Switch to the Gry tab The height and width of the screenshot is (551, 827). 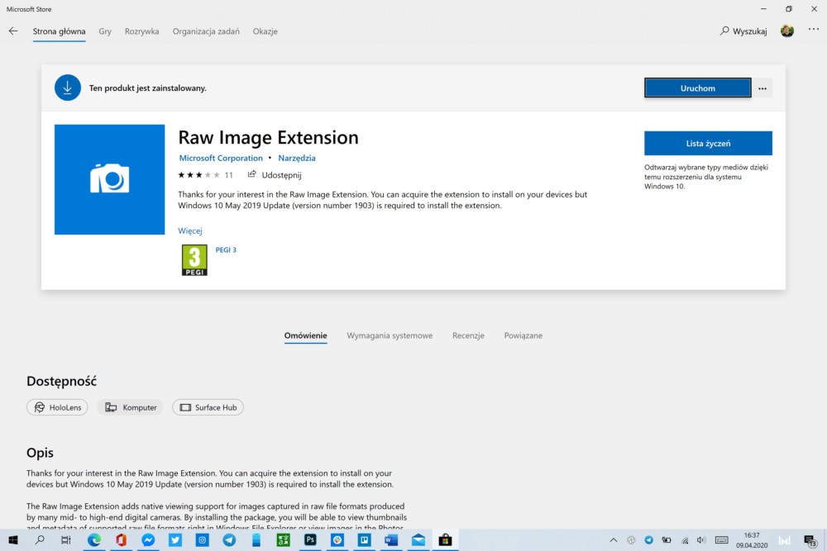coord(105,31)
